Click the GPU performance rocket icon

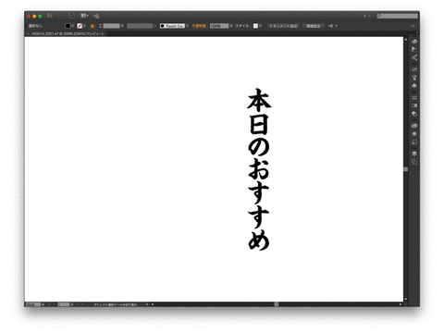click(x=96, y=16)
